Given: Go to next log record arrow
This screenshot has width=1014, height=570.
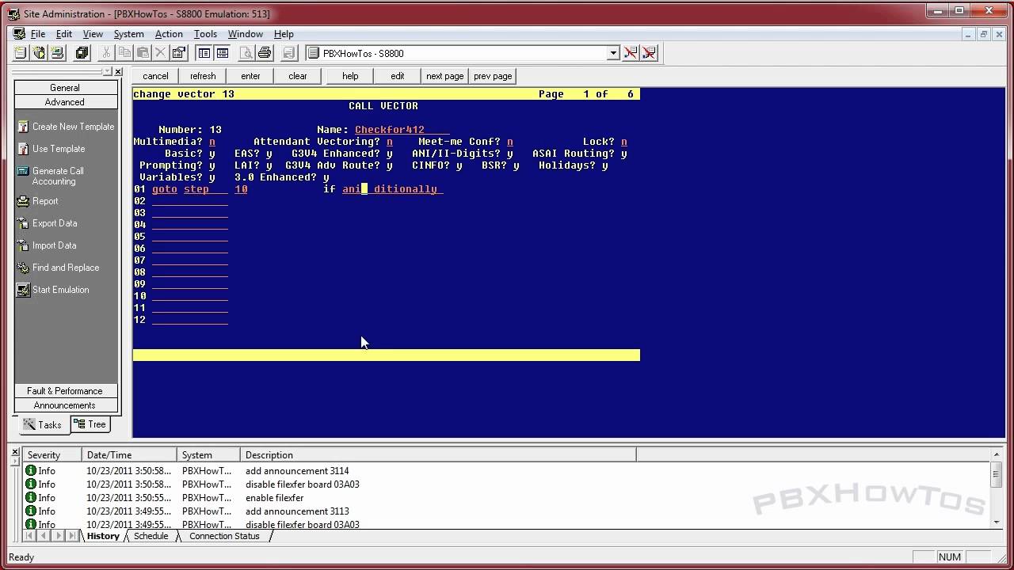Looking at the screenshot, I should [x=59, y=536].
